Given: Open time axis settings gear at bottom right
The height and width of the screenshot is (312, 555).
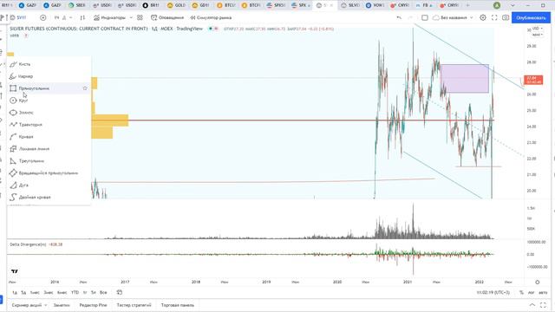Looking at the screenshot, I should 538,282.
